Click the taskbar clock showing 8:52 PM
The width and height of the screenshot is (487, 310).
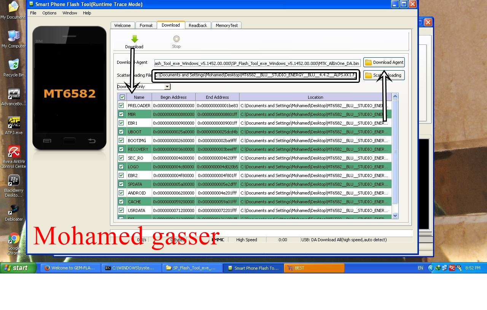pyautogui.click(x=473, y=268)
